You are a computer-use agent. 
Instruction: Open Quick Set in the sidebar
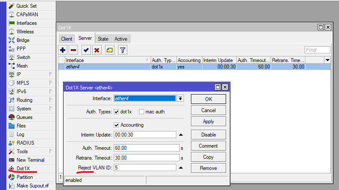tap(27, 6)
